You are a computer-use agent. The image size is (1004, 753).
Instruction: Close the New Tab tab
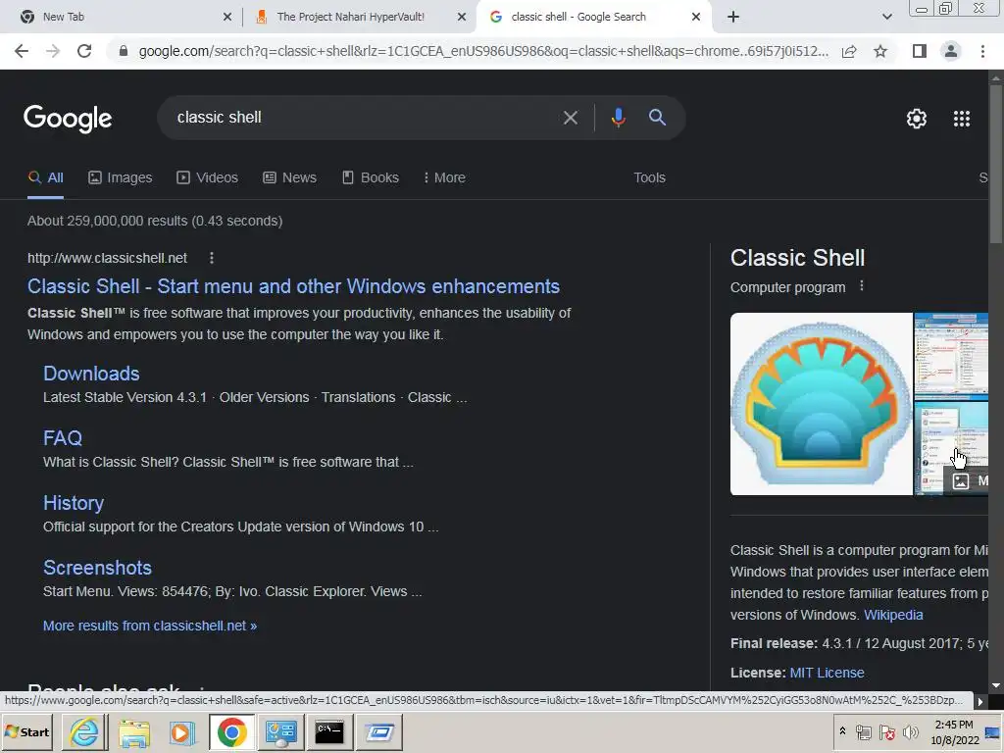[x=226, y=18]
